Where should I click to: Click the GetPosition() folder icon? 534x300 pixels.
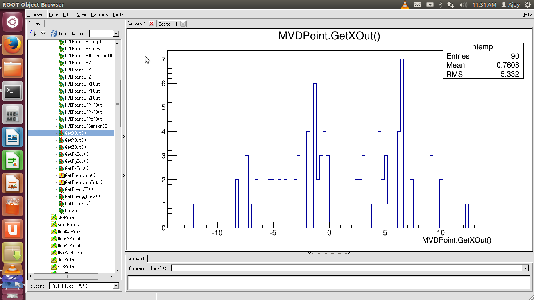pyautogui.click(x=61, y=175)
